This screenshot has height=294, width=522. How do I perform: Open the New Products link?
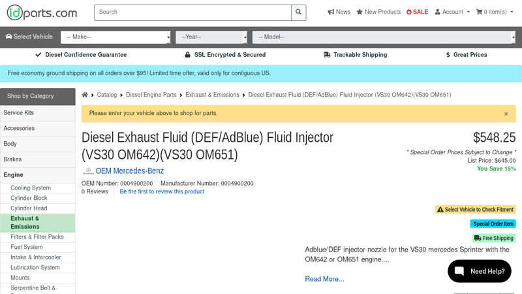click(378, 12)
